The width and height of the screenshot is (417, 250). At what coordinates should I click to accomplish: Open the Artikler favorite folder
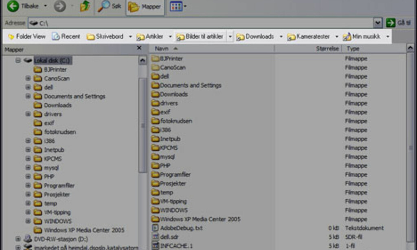(x=150, y=36)
